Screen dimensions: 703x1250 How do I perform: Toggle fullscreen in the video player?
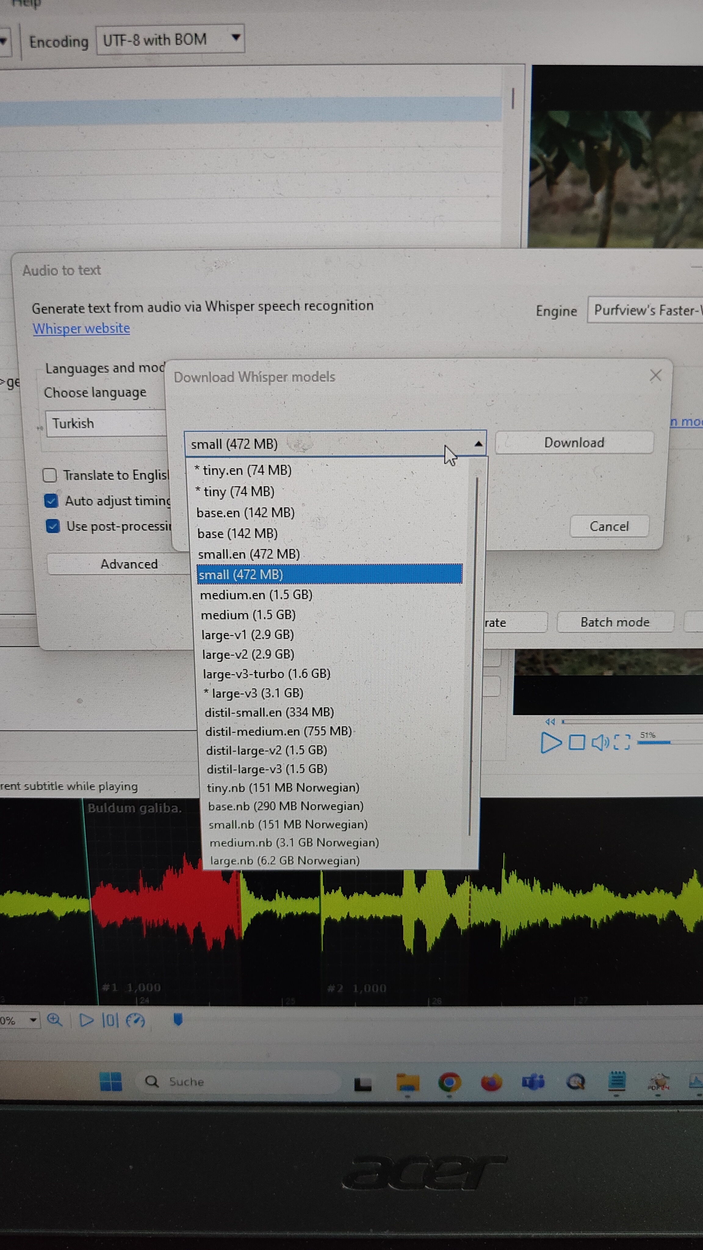click(622, 742)
